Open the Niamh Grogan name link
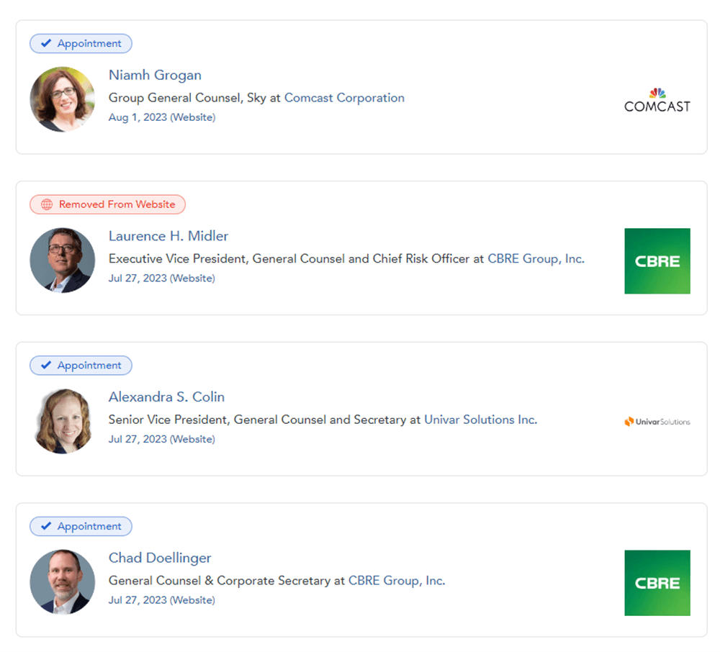 click(x=155, y=76)
